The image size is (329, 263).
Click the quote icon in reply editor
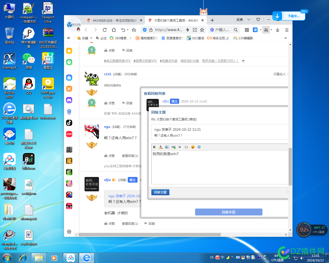tap(180, 147)
